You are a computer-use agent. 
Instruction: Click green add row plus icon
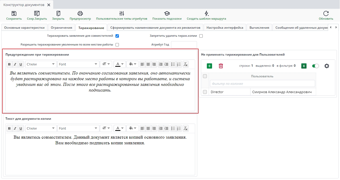(x=209, y=66)
